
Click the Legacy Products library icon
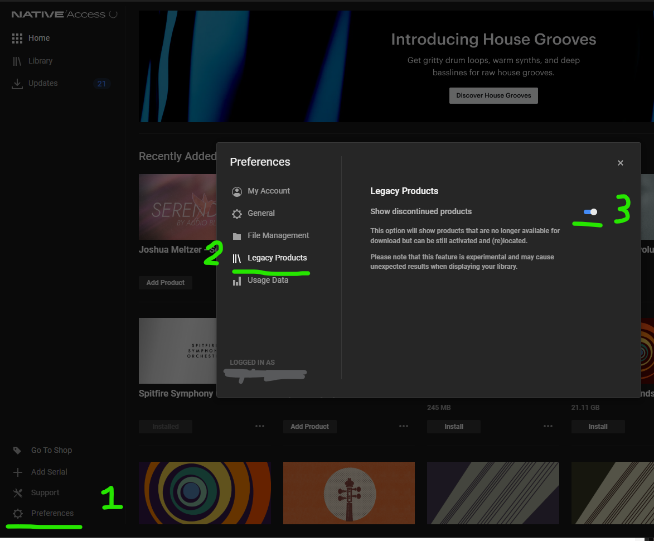[236, 259]
